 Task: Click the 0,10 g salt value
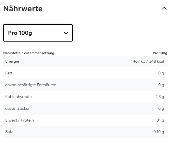[159, 132]
